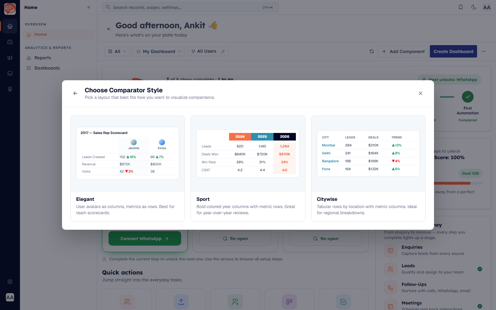Open the briefcase icon in left rail

(10, 42)
